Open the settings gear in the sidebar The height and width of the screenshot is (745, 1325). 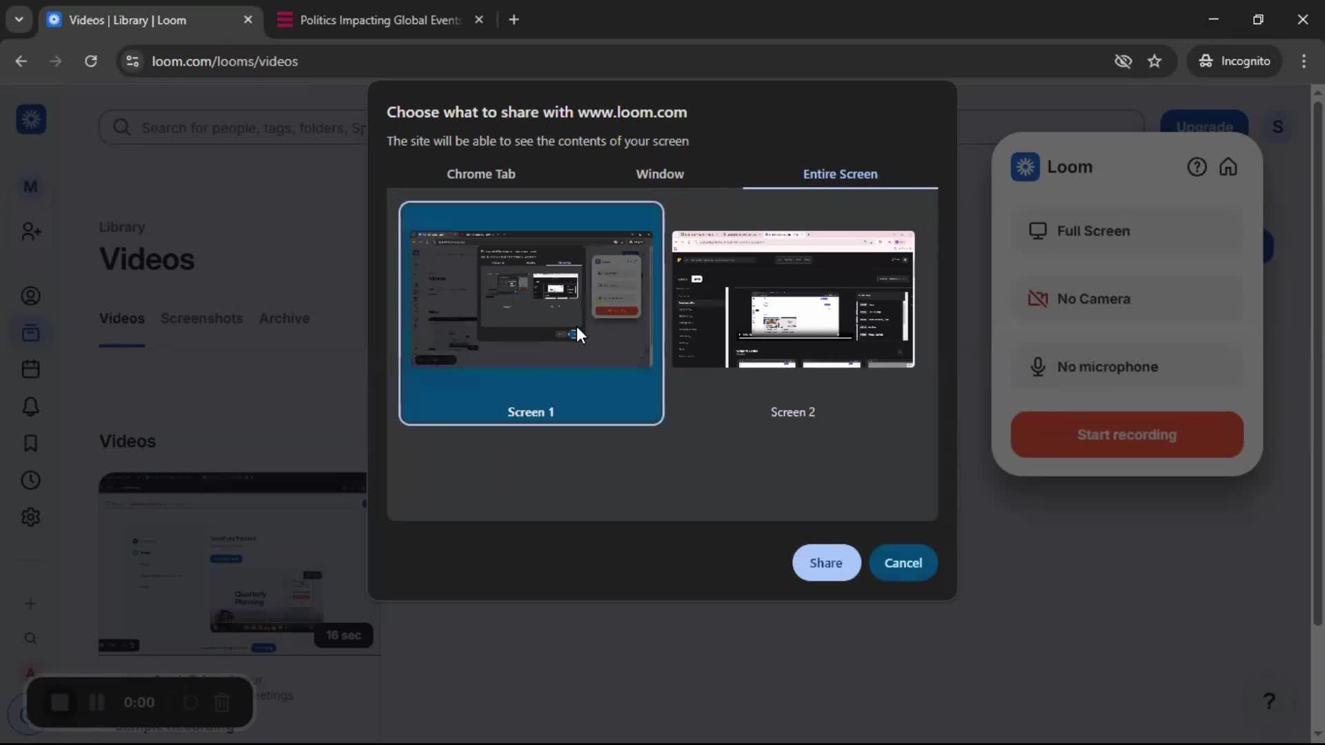click(x=30, y=517)
